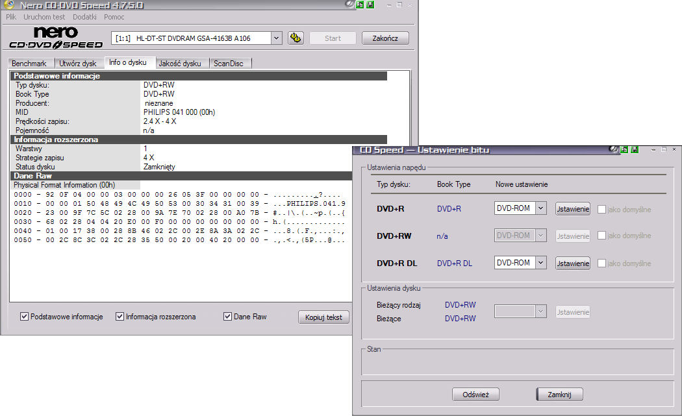Image resolution: width=682 pixels, height=416 pixels.
Task: Close the Ustawienie bitu dialog with X
Action: tap(674, 149)
